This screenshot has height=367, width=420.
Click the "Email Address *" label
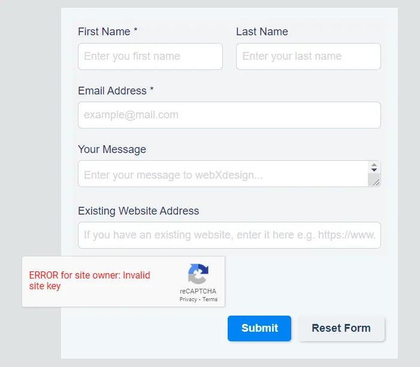click(x=116, y=91)
